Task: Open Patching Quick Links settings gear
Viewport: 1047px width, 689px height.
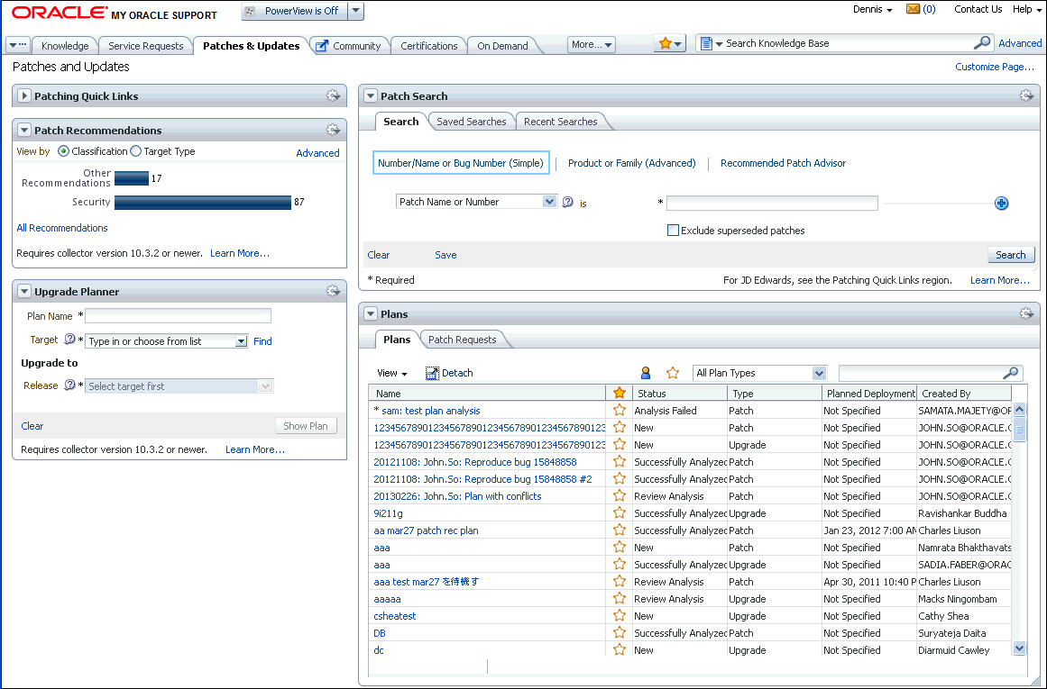Action: [333, 95]
